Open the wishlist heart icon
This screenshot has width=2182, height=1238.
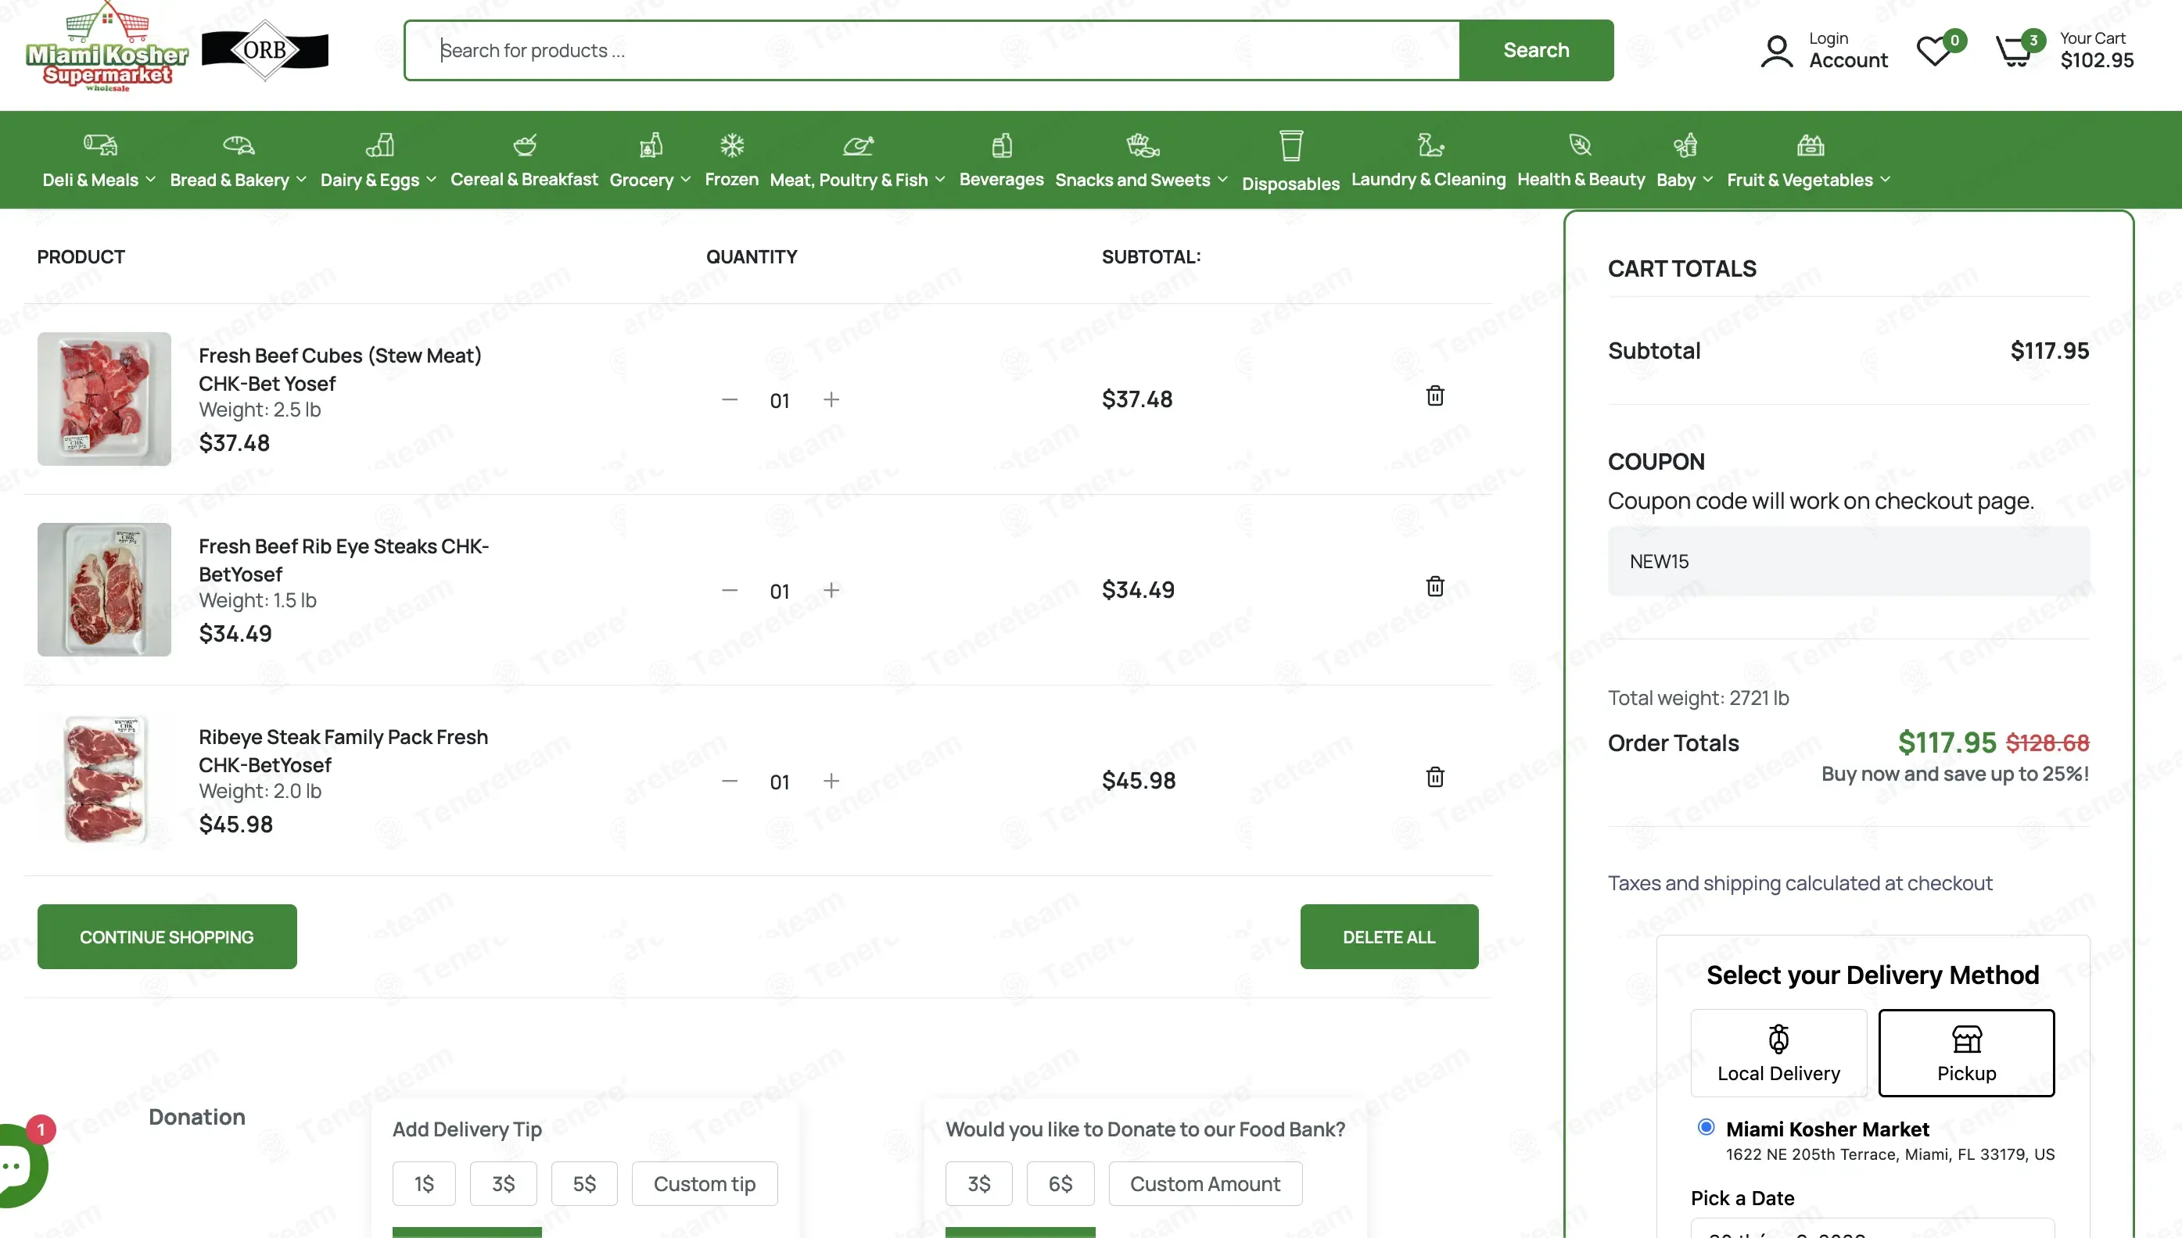(x=1933, y=51)
